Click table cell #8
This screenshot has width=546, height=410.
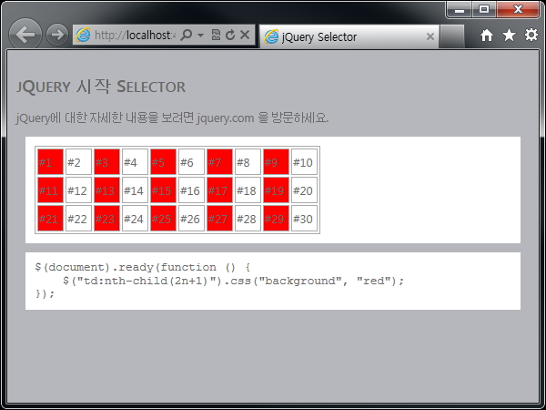(248, 162)
